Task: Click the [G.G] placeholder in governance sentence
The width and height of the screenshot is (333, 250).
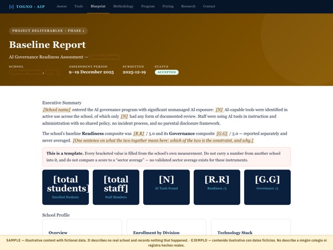Action: click(222, 134)
